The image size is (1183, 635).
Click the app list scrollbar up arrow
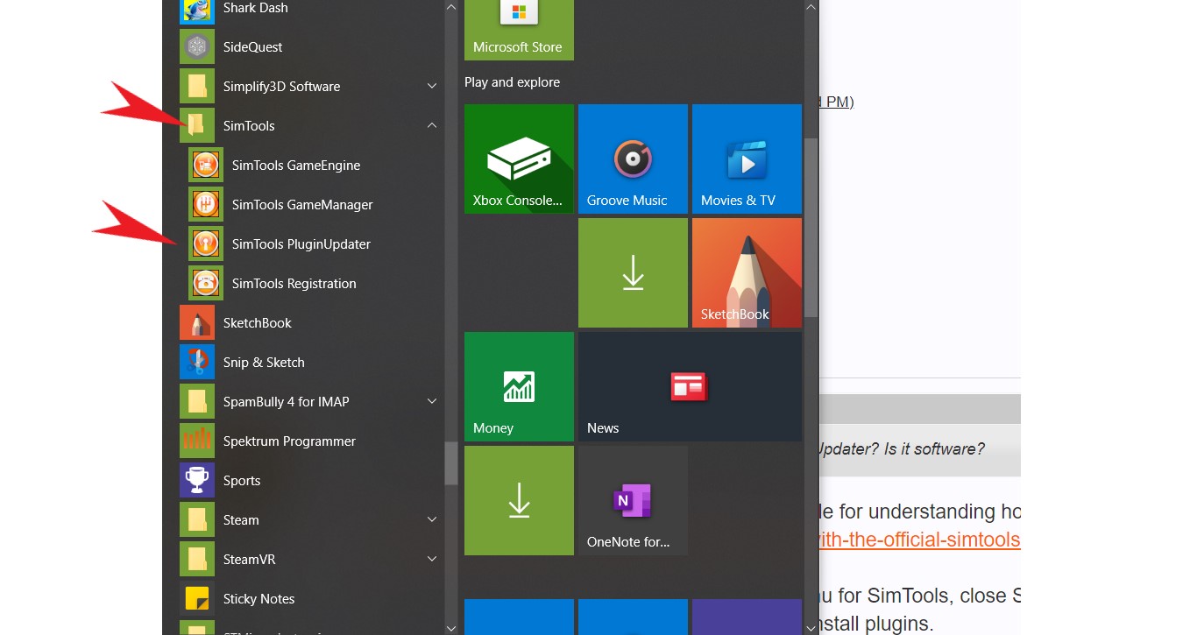point(451,7)
